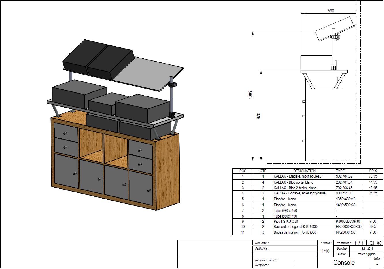Screen dimensions: 384x269
Task: Click the projection symbol in title block
Action: pos(375,243)
